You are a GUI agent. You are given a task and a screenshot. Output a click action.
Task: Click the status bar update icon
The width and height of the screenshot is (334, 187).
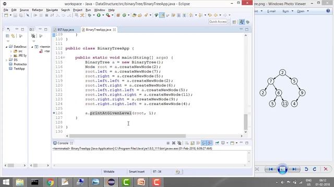[178, 172]
